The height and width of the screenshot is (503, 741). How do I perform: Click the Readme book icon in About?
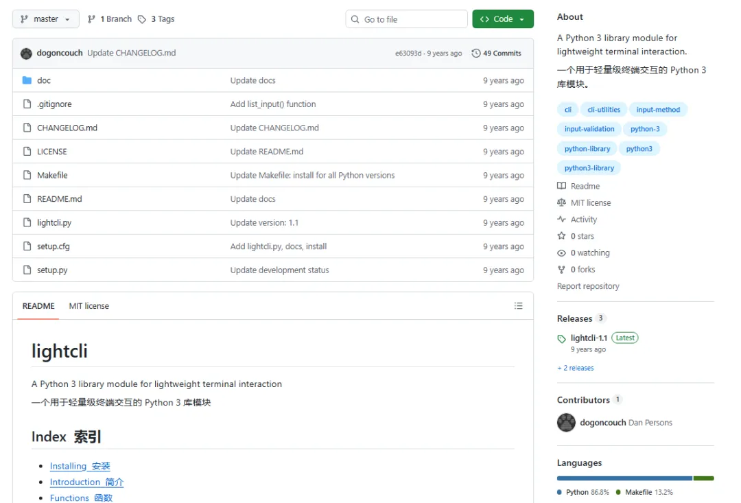point(561,186)
